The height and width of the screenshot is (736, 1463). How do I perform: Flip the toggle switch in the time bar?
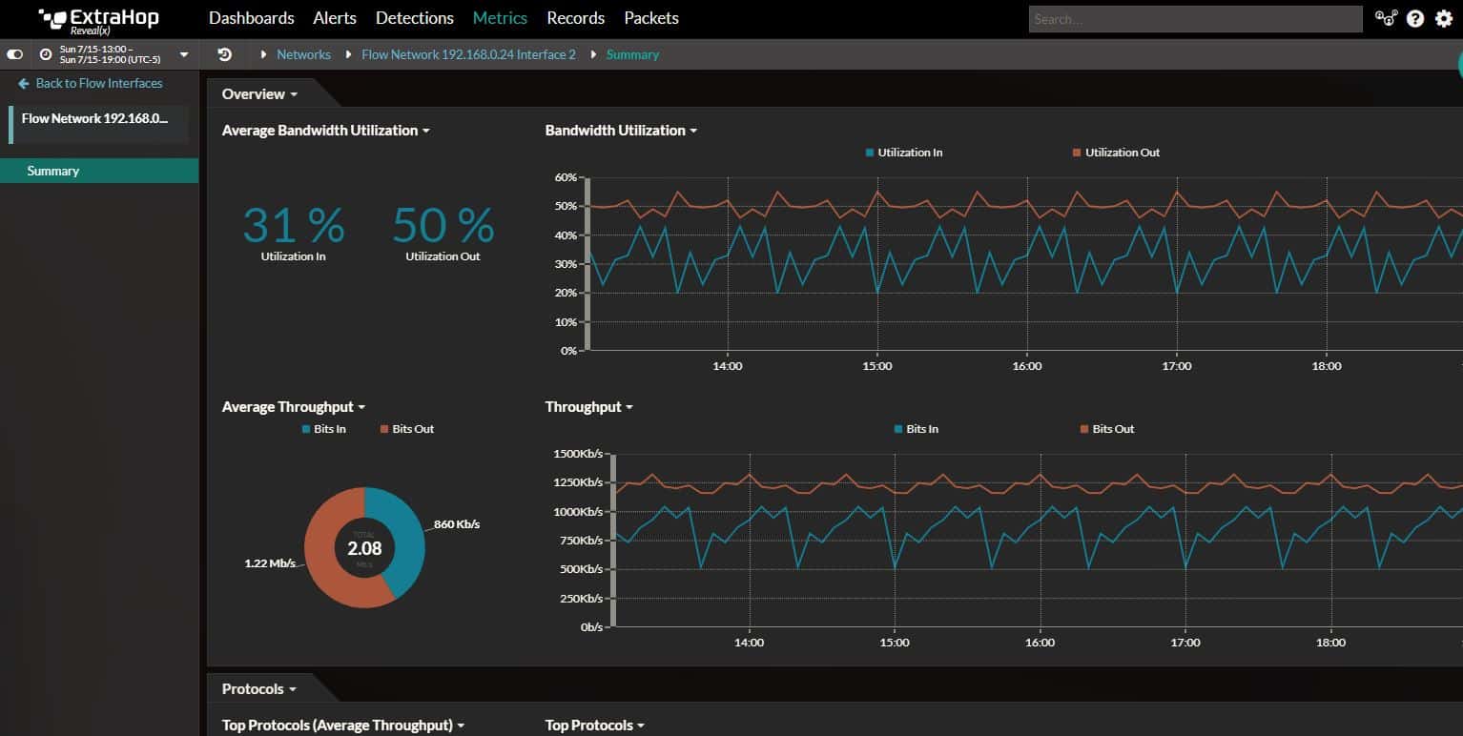pos(14,54)
